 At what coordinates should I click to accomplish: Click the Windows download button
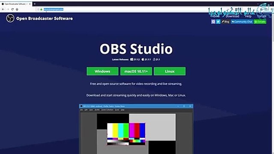[102, 71]
